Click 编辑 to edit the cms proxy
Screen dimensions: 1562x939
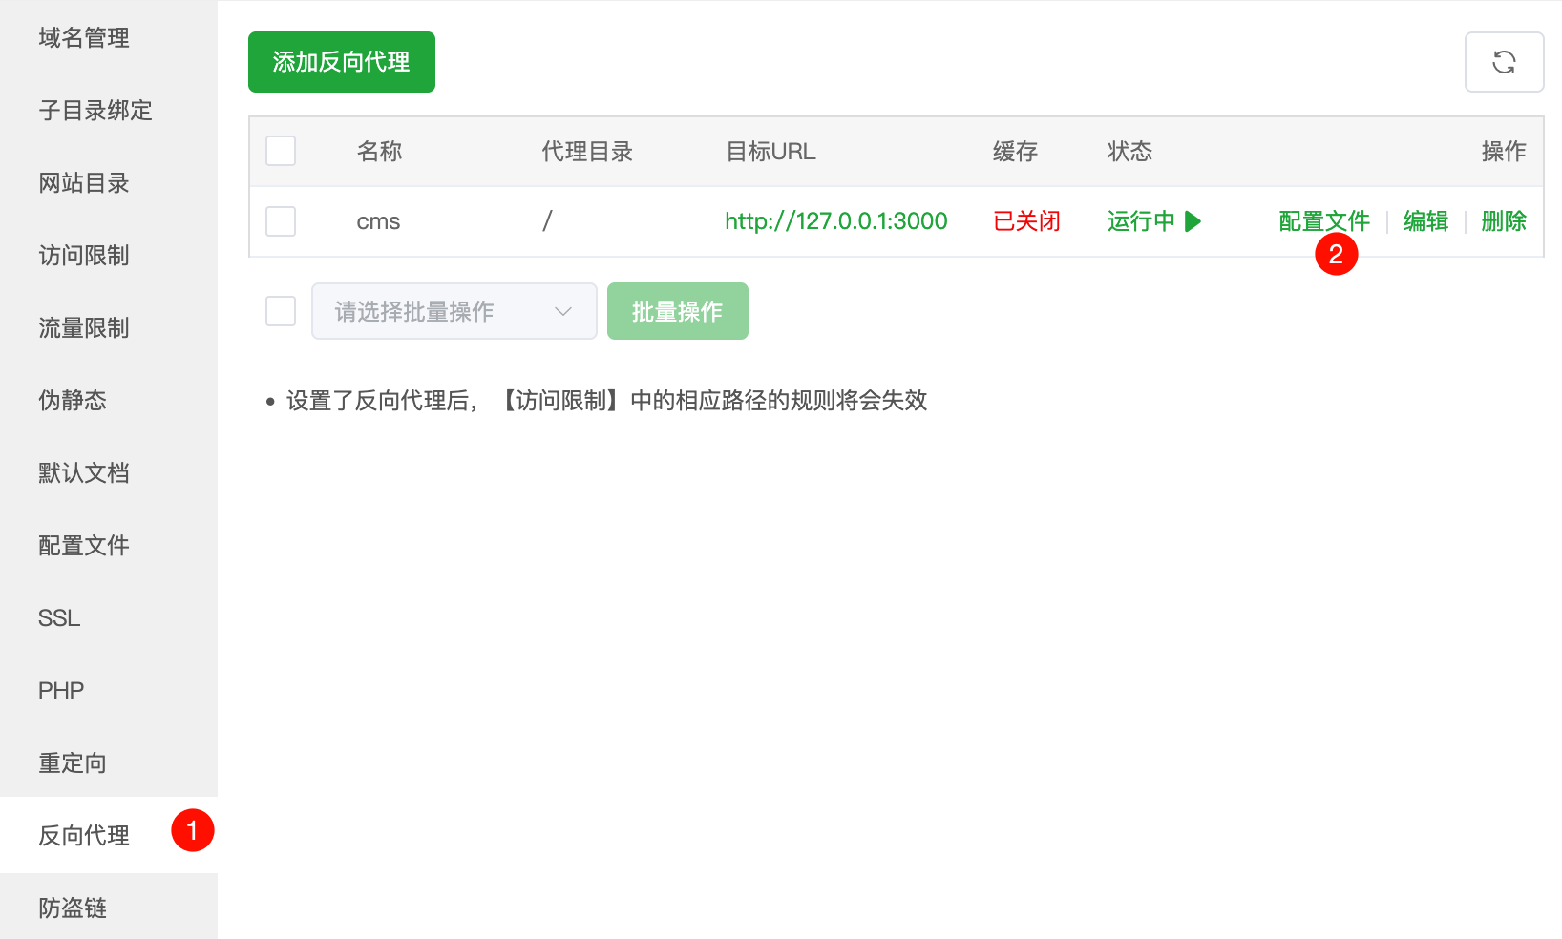pos(1425,220)
